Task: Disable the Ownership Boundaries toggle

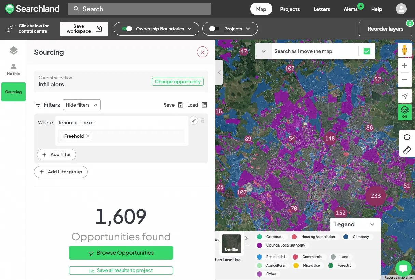Action: pyautogui.click(x=127, y=29)
